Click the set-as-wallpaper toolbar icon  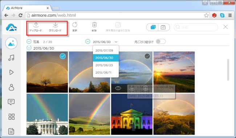(x=118, y=27)
